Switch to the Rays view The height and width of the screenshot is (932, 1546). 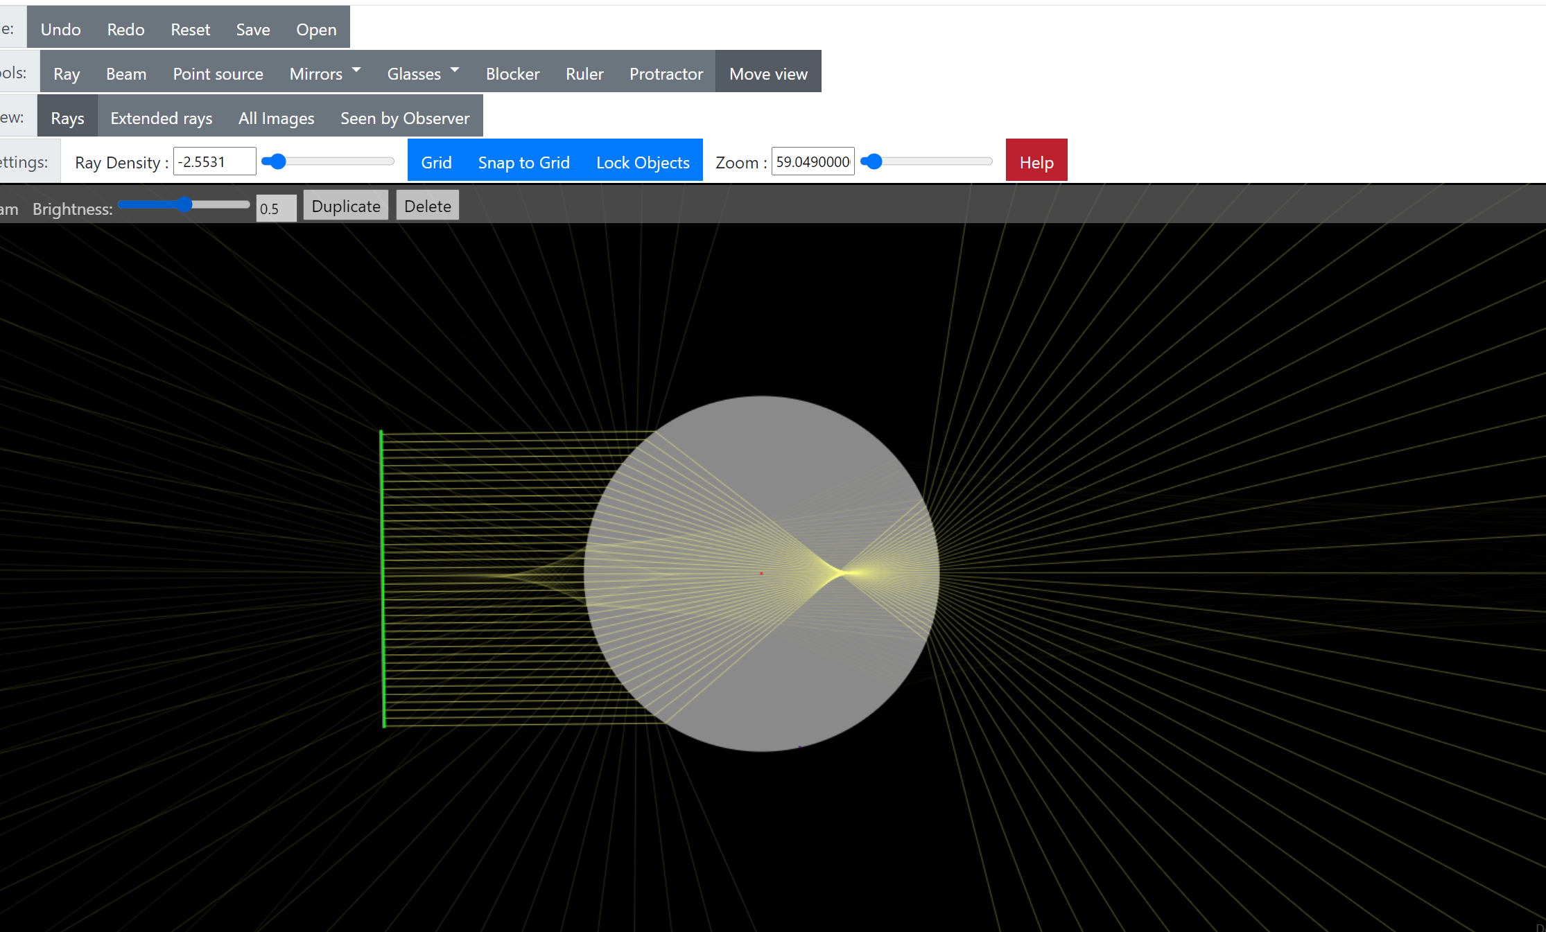pyautogui.click(x=67, y=118)
